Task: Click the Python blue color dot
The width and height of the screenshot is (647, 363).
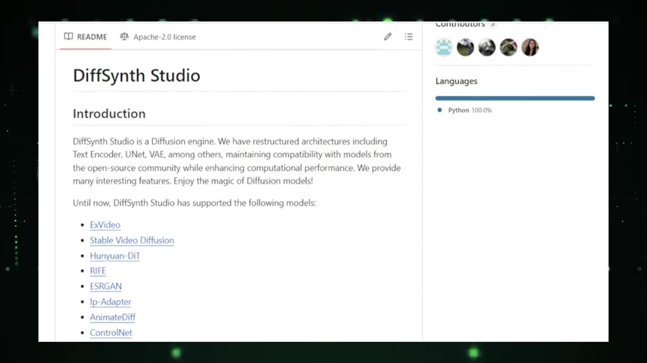Action: [439, 110]
